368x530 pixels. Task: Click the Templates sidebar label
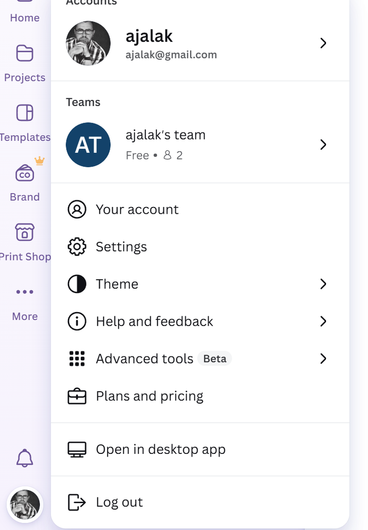coord(25,137)
